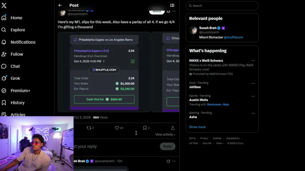305x171 pixels.
Task: Click SHUFFLE.COM badge on slip
Action: 104,70
